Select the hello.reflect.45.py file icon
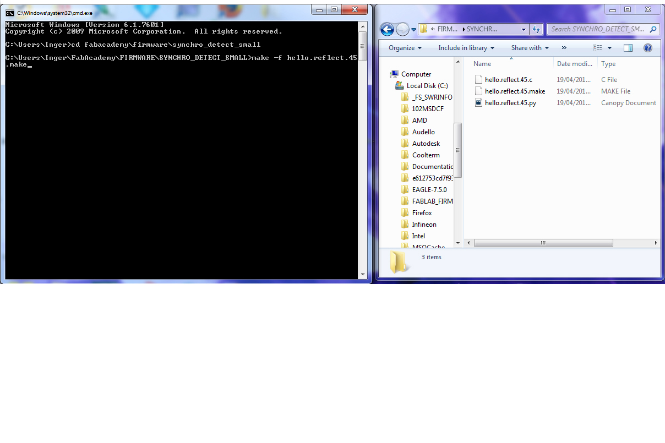665x443 pixels. click(x=478, y=103)
